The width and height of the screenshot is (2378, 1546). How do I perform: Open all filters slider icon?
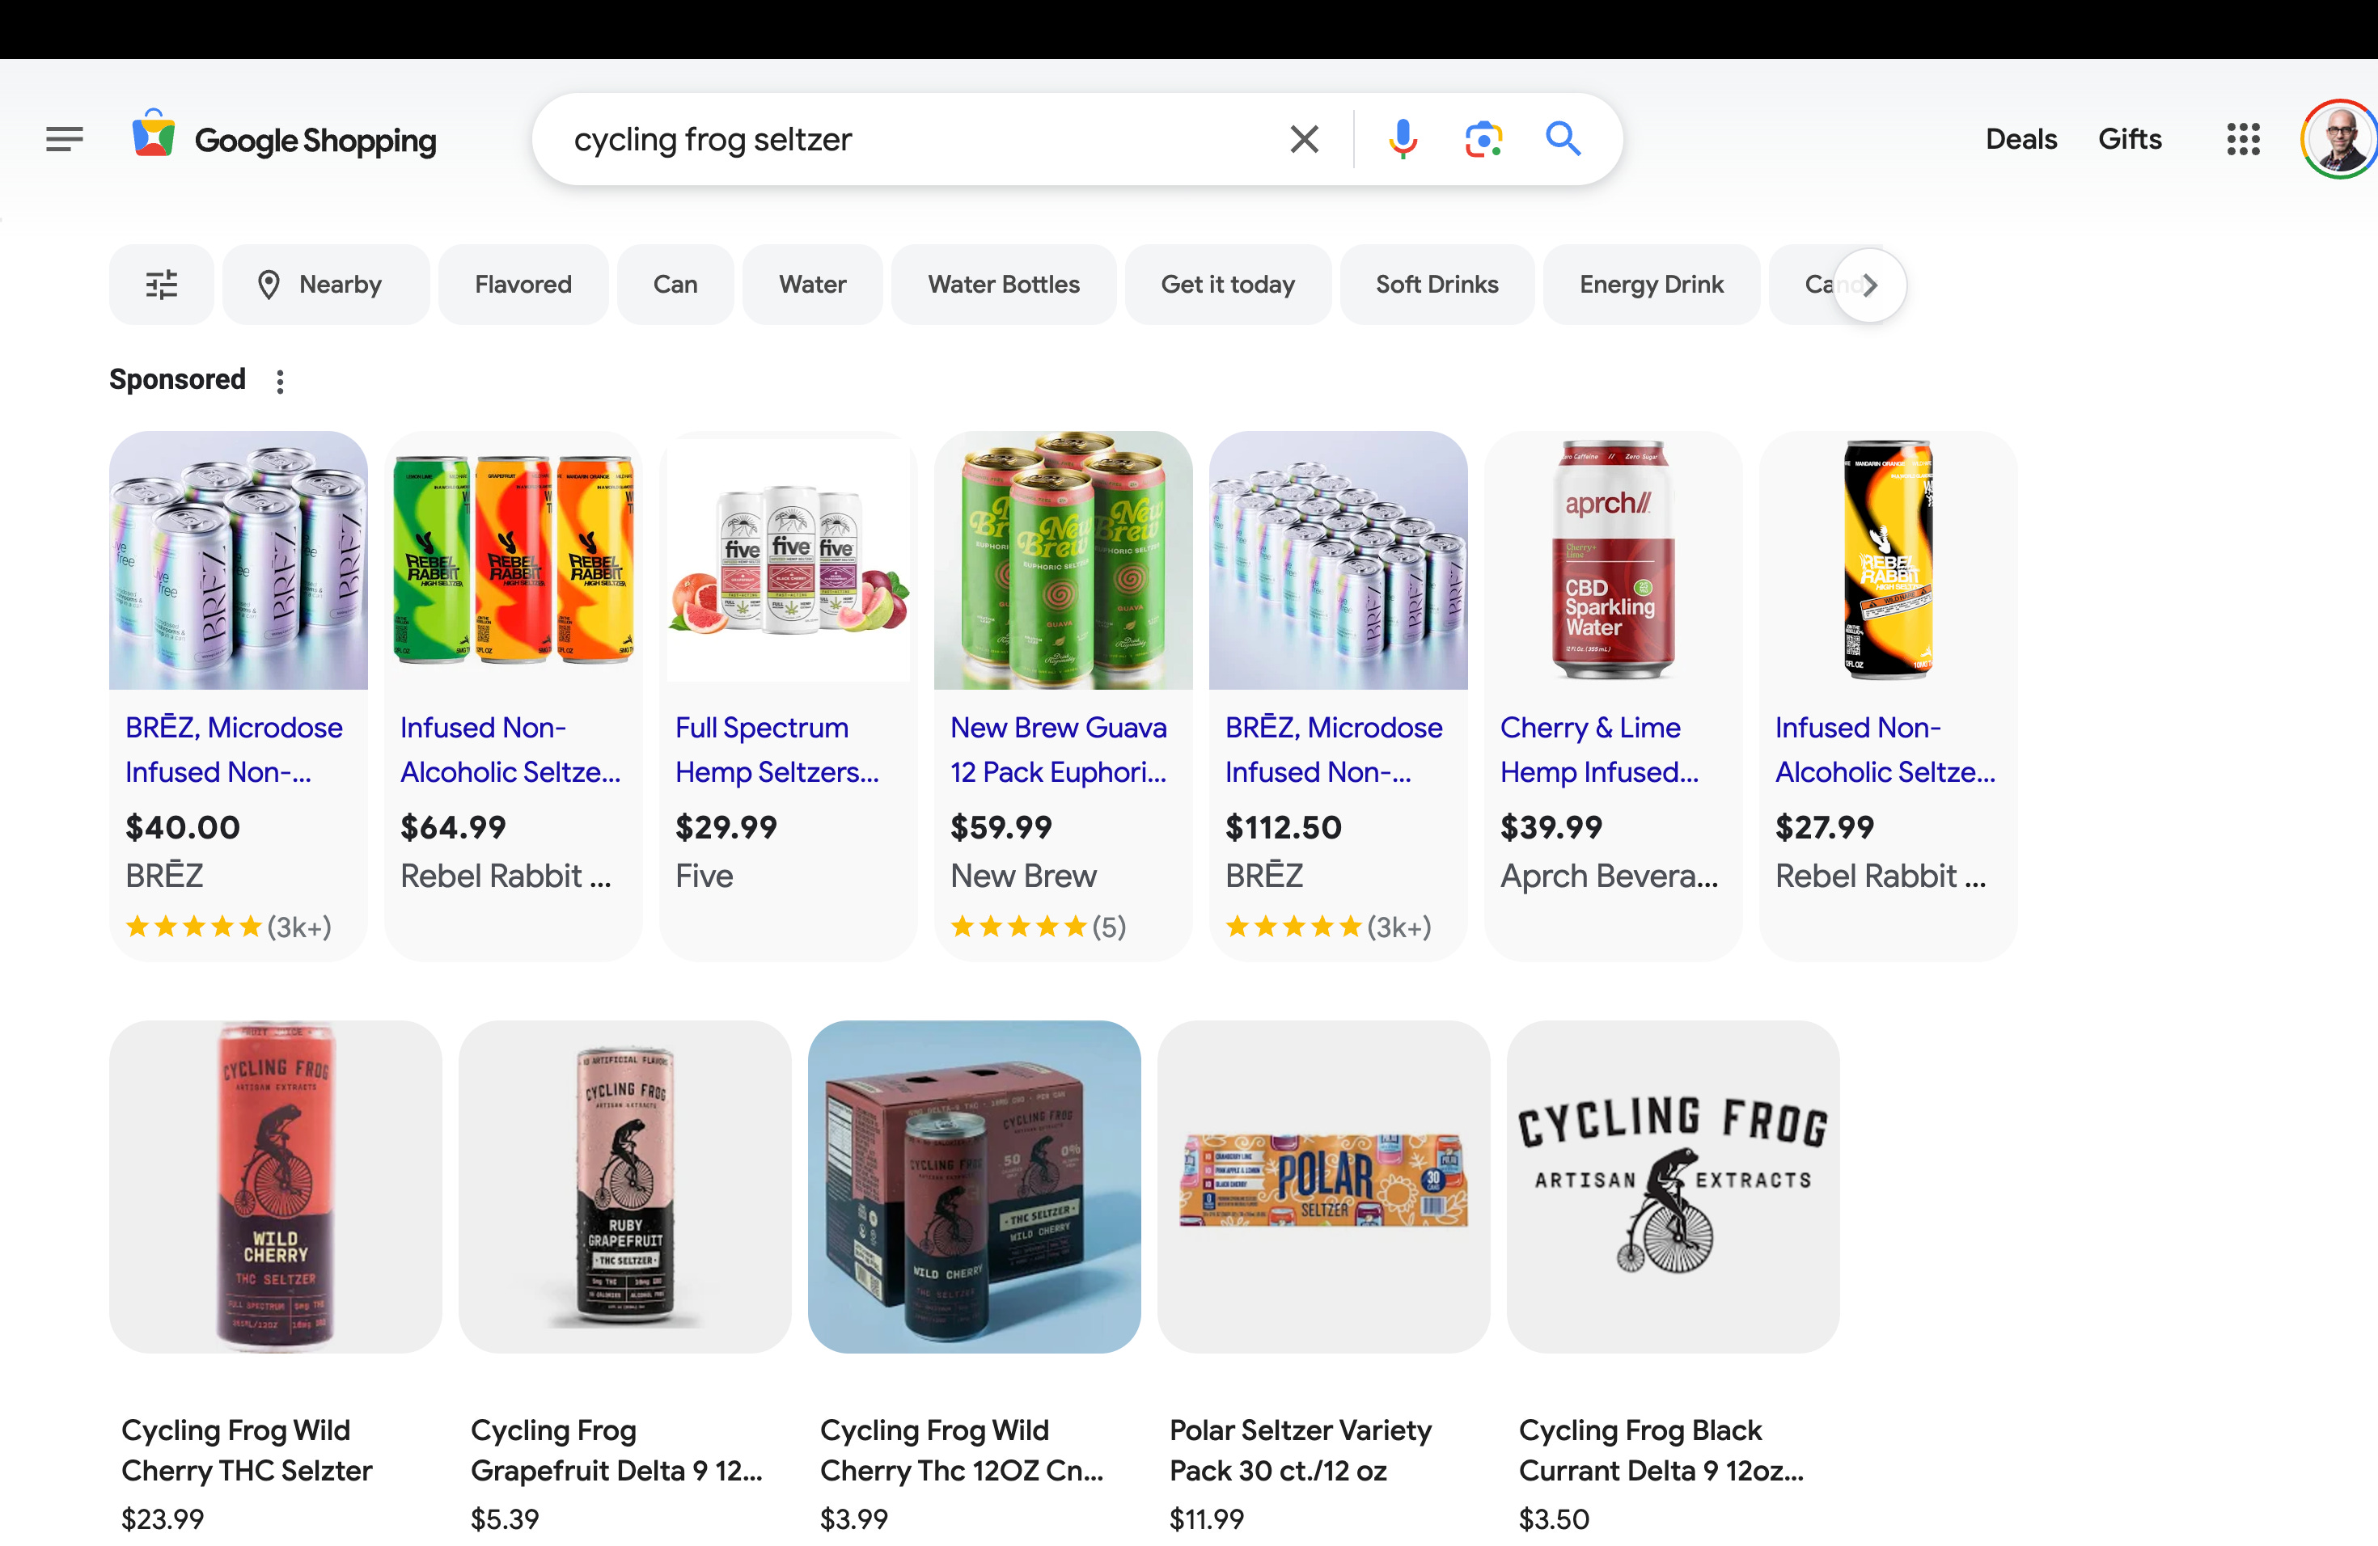(161, 285)
